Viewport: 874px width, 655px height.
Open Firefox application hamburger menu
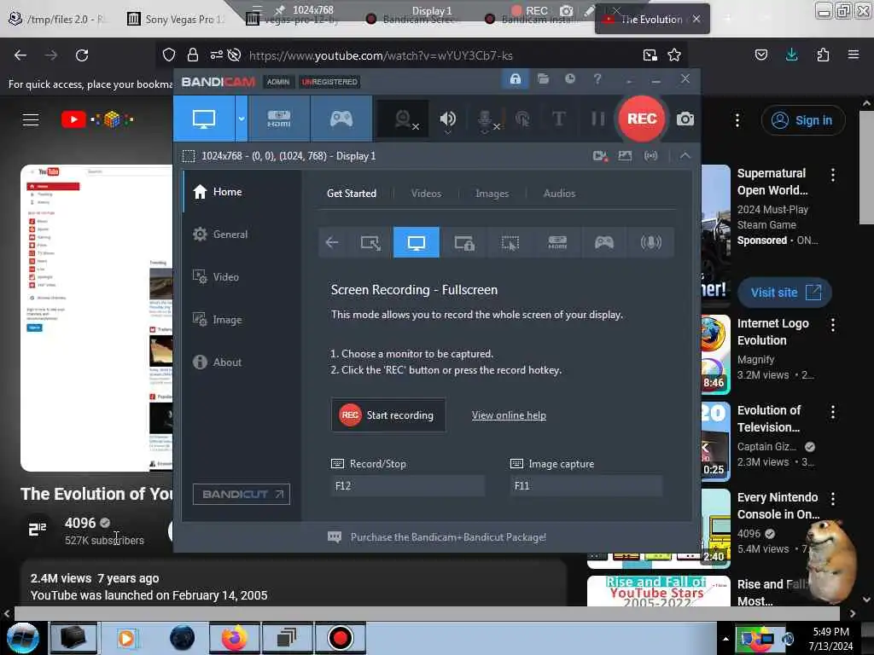[853, 55]
